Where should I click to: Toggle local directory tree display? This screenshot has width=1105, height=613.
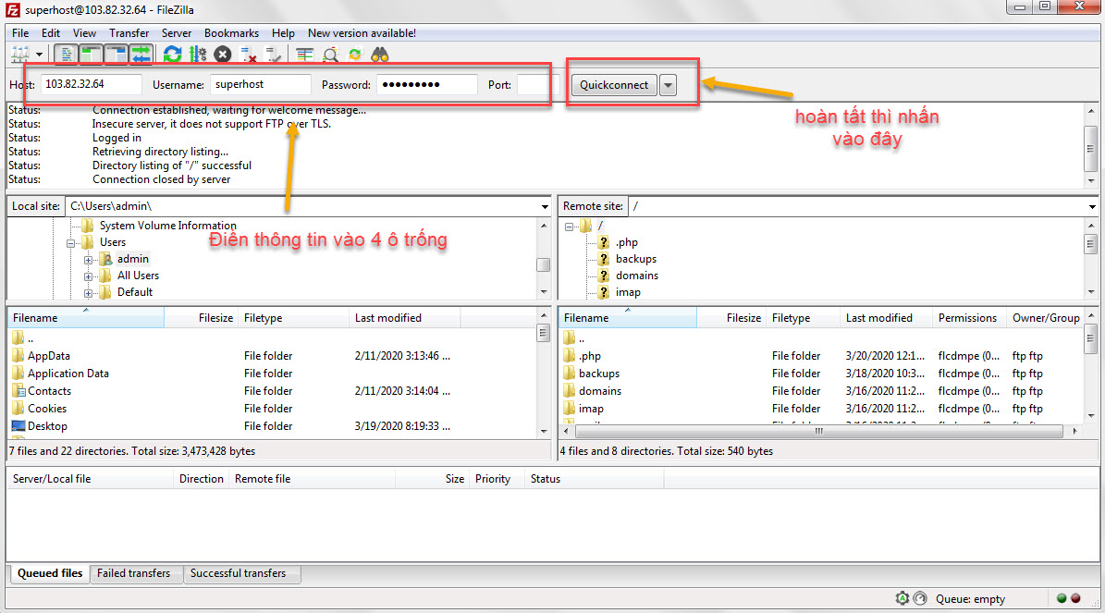pos(92,55)
